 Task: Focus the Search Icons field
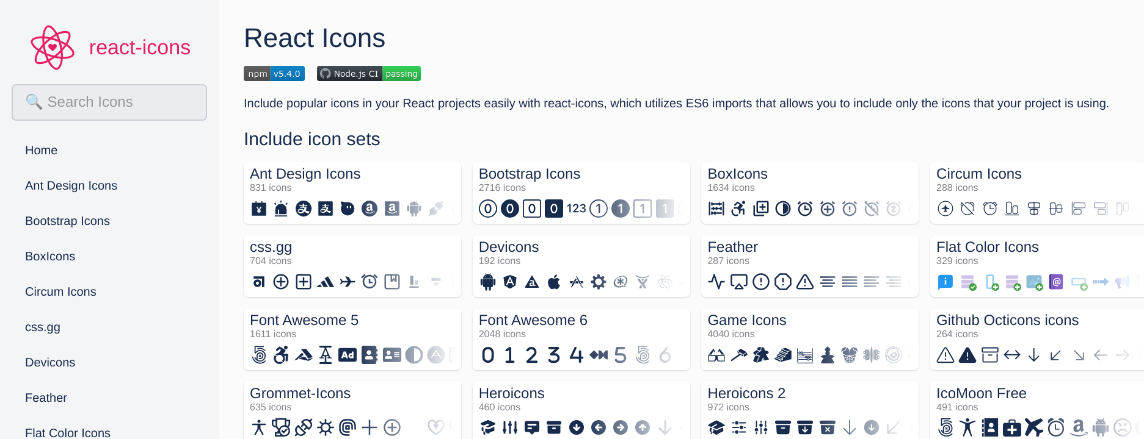(x=109, y=102)
